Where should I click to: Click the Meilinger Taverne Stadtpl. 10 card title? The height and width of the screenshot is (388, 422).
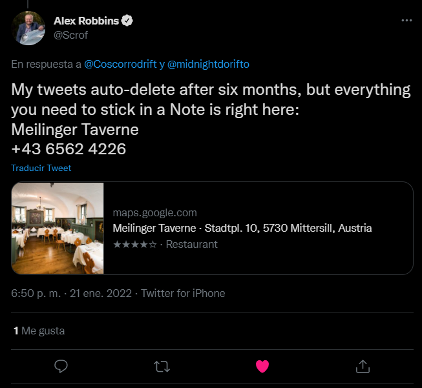click(x=242, y=229)
